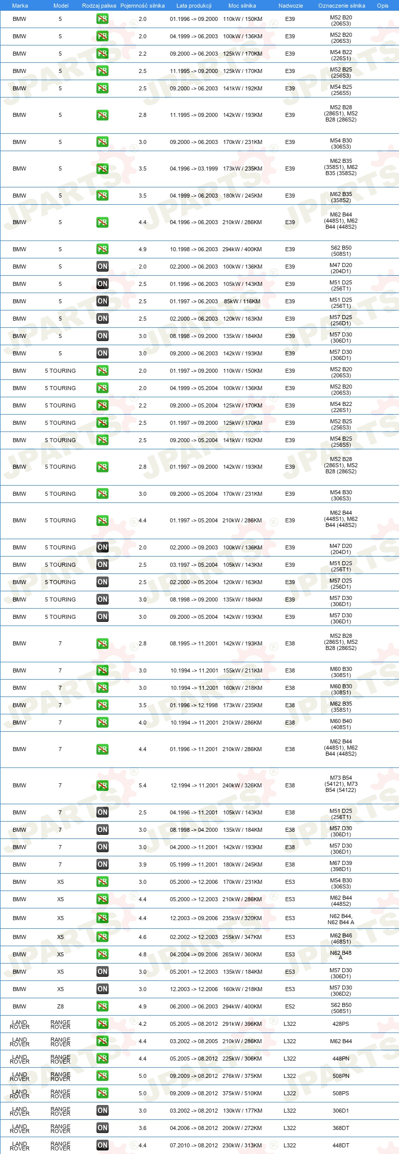Viewport: 399px width, 1154px height.
Task: Select the E52 body code cell
Action: point(290,1006)
